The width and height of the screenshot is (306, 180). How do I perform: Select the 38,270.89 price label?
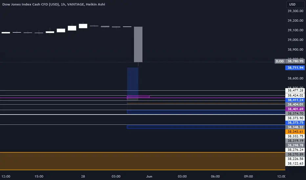click(x=295, y=154)
